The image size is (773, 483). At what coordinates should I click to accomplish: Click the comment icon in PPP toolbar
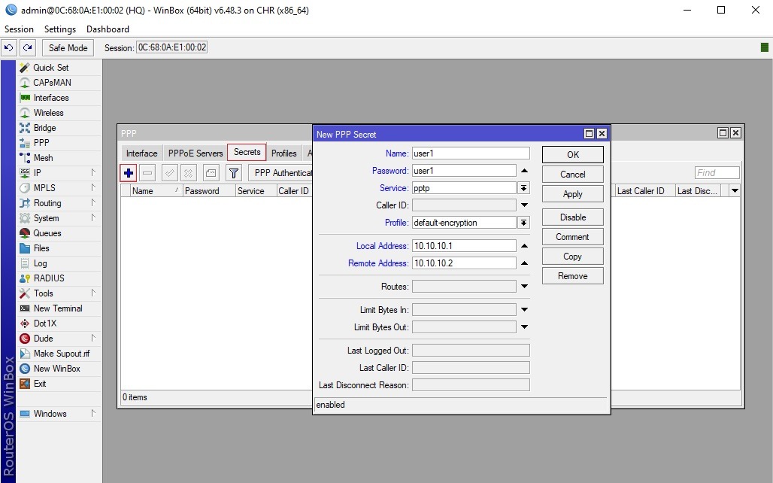point(211,173)
